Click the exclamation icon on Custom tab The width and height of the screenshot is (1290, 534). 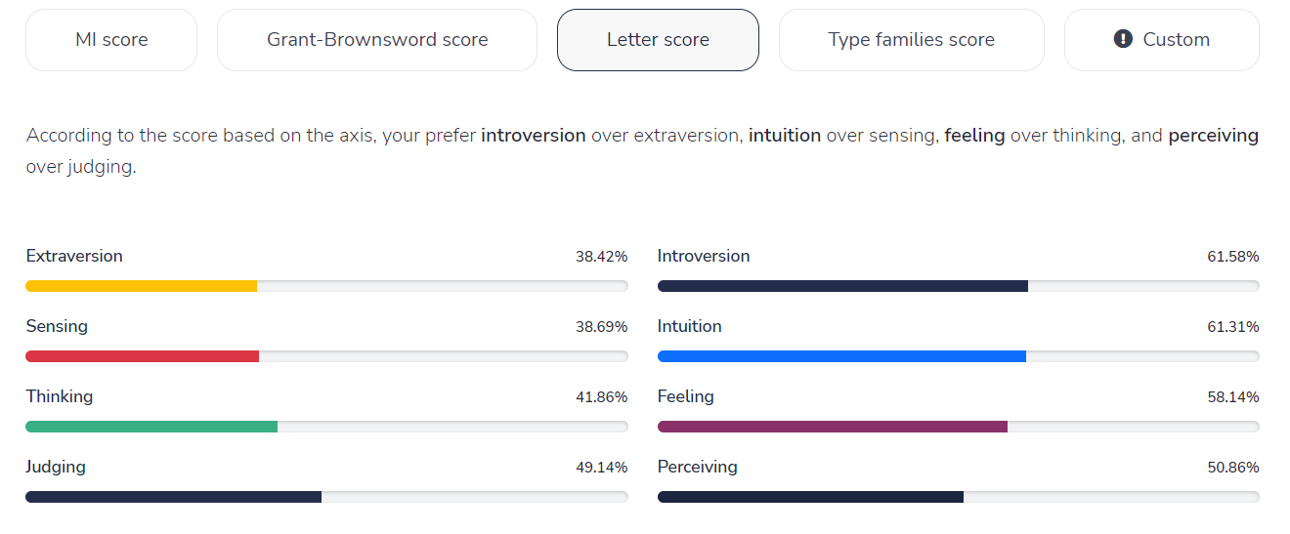coord(1123,39)
